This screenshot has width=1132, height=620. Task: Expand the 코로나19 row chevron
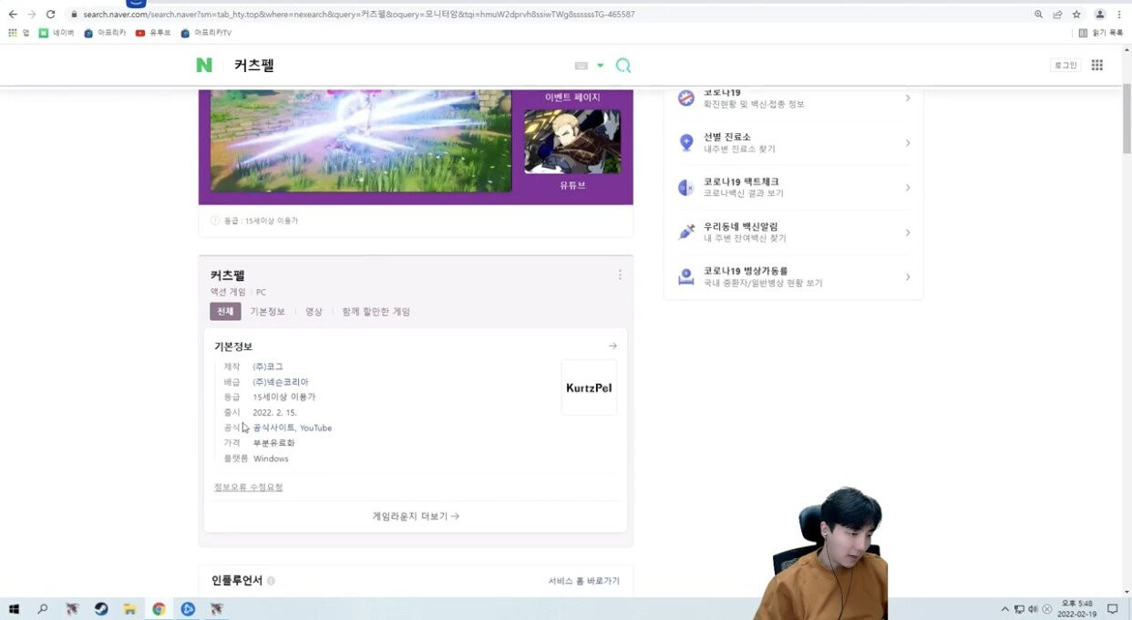[908, 98]
